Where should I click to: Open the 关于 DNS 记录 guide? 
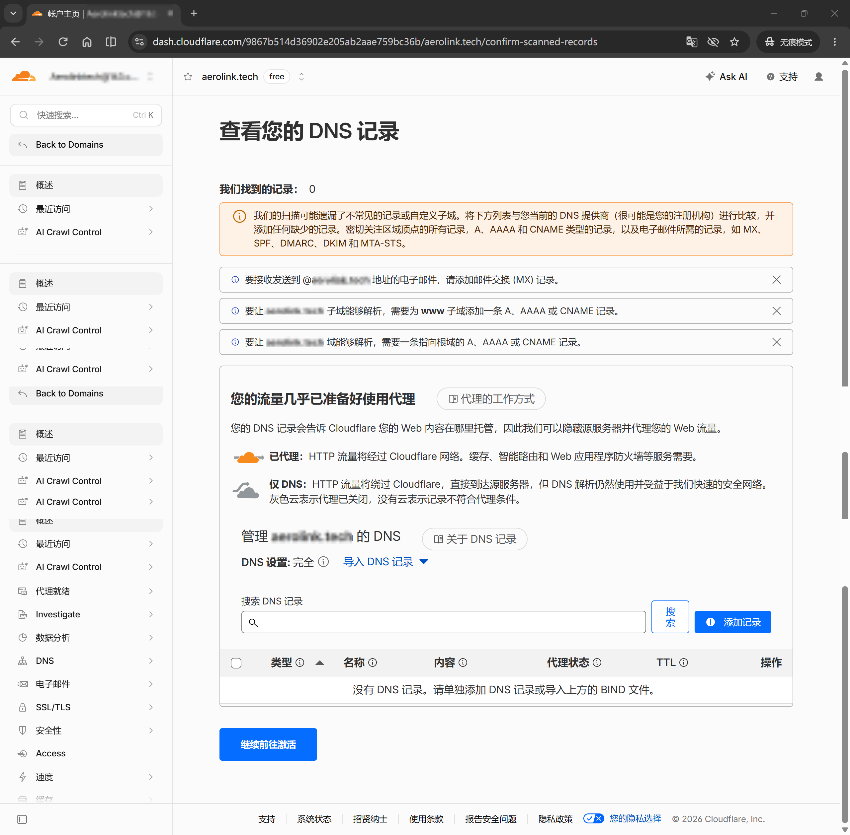click(x=474, y=539)
